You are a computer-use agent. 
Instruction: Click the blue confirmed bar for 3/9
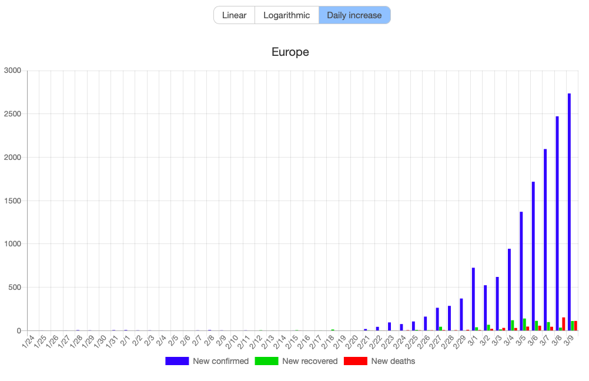(x=570, y=212)
